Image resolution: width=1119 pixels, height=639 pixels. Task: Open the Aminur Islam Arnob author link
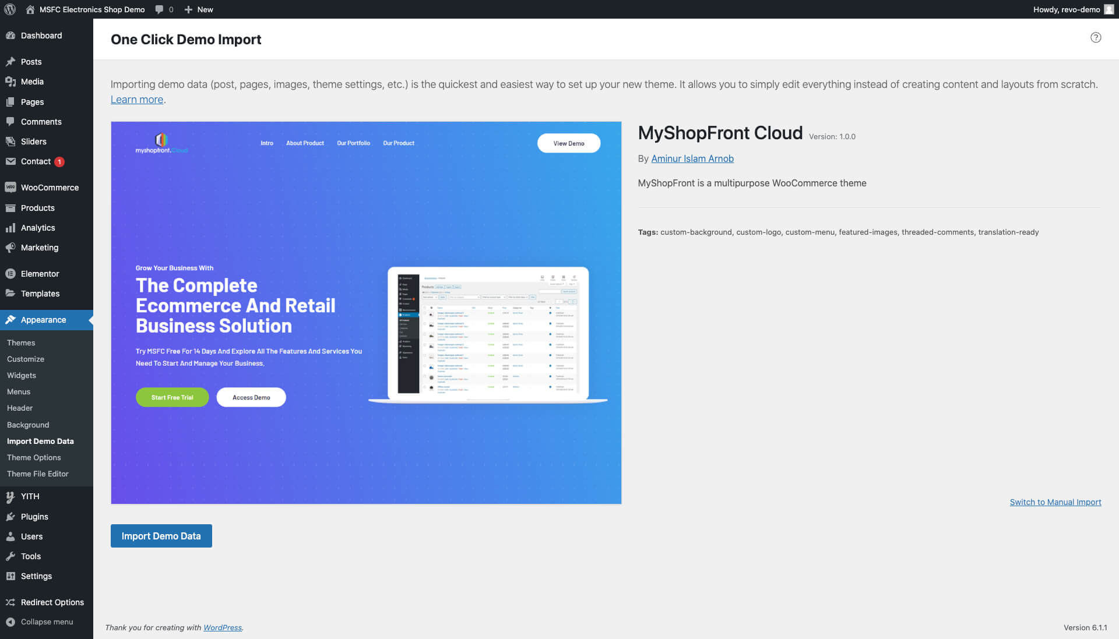[x=692, y=158]
